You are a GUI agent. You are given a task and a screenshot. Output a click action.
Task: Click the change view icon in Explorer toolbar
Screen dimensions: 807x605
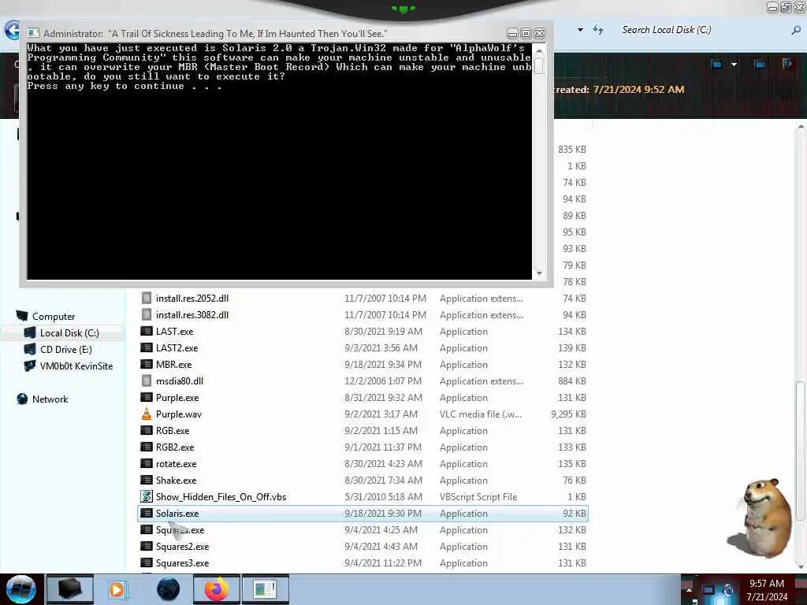click(717, 65)
